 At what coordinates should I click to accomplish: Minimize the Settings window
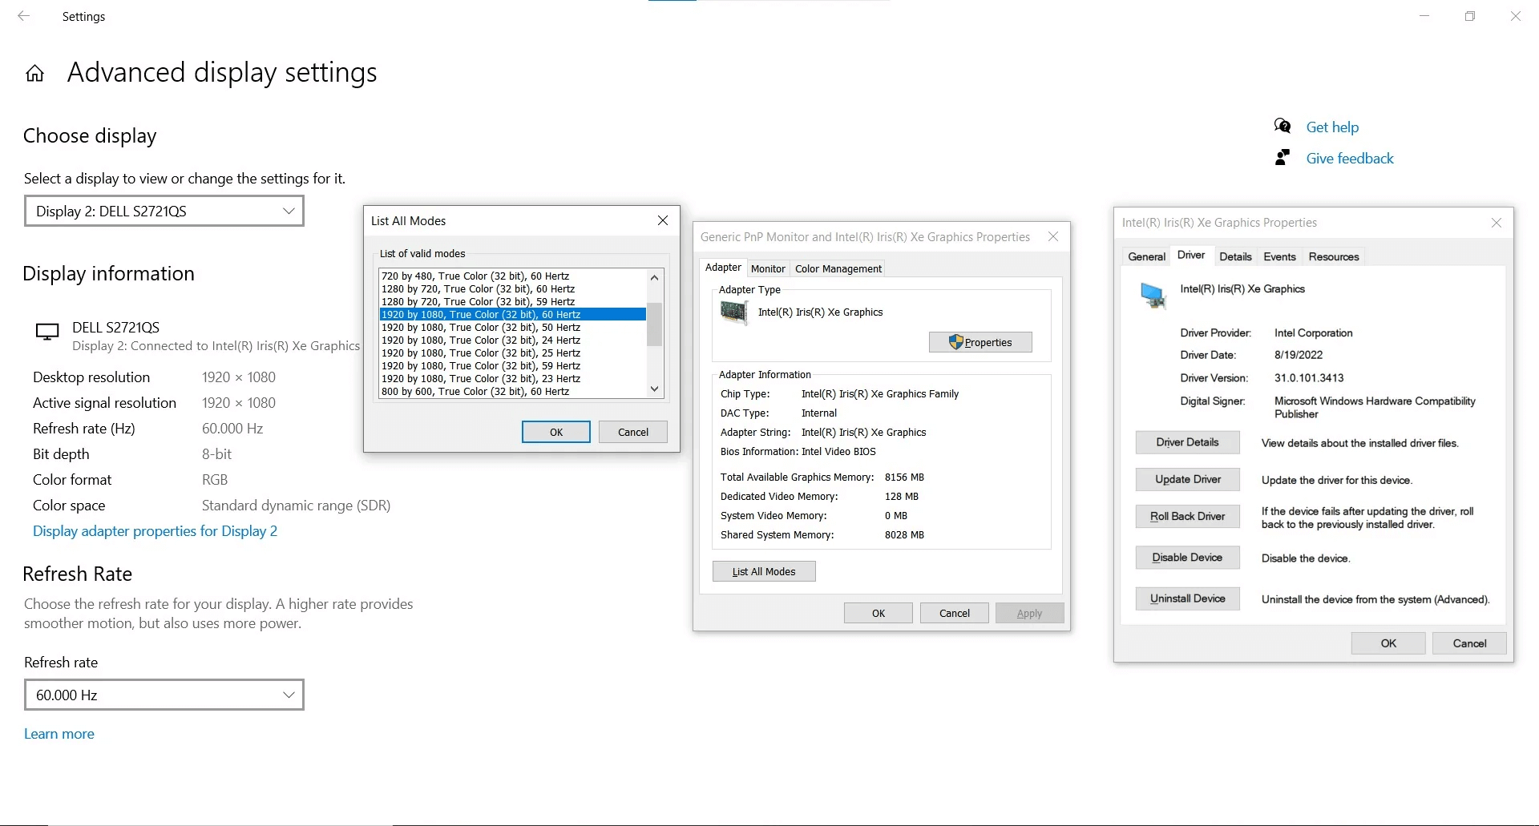[x=1424, y=16]
